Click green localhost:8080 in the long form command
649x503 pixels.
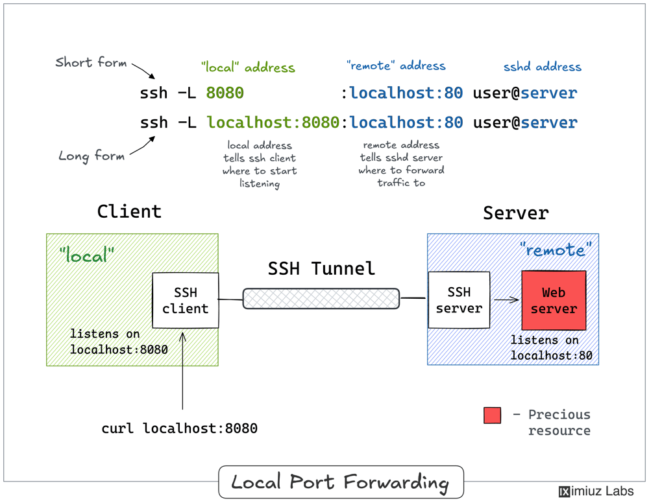point(273,123)
